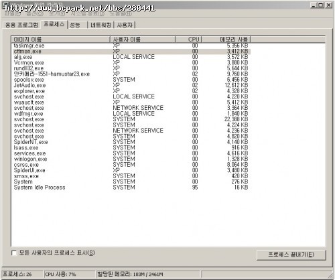Click the 할당된 메모리 183M / 2461M status
Viewport: 335px width, 280px height.
[x=148, y=274]
